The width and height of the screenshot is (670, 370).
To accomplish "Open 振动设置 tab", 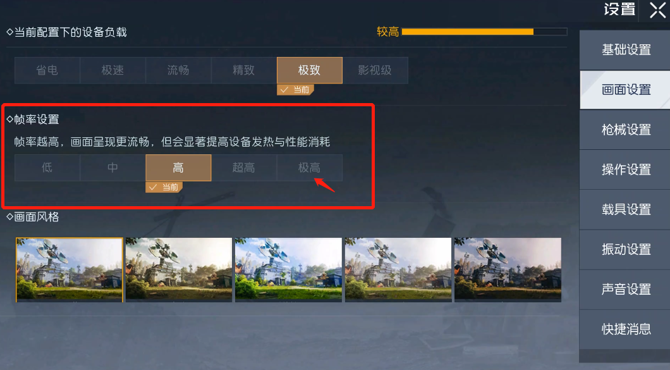I will coord(625,249).
